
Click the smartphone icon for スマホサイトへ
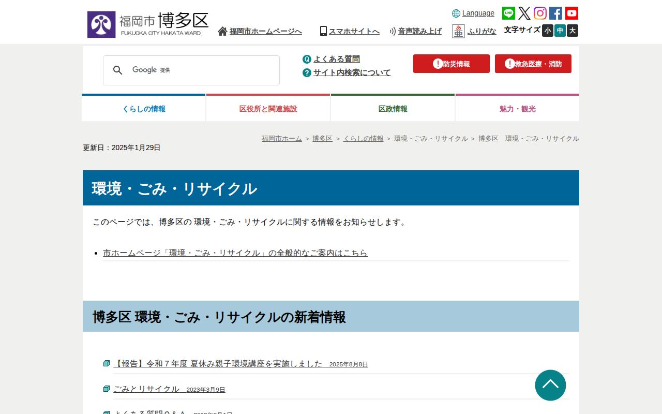[323, 31]
